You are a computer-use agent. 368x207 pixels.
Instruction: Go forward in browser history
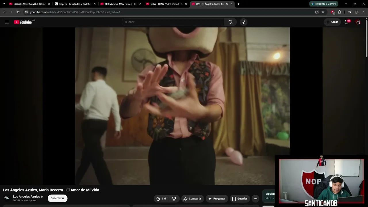pos(11,12)
